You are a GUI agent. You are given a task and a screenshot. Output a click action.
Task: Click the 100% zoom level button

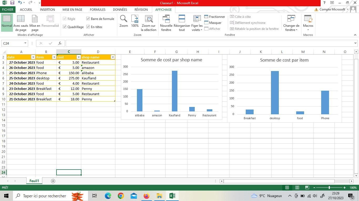coord(353,188)
